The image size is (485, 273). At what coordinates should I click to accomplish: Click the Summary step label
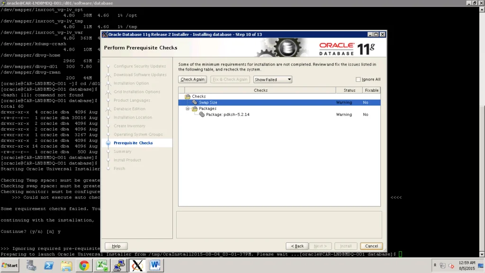point(122,151)
